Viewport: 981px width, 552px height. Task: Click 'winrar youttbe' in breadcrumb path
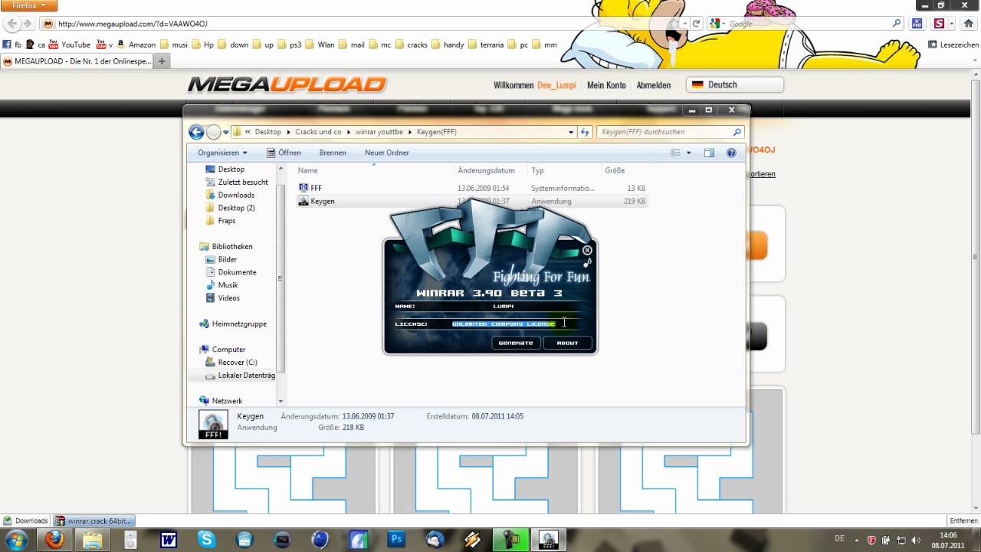pos(379,132)
